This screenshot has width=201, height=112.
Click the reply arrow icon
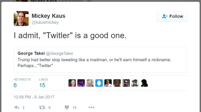tap(16, 107)
